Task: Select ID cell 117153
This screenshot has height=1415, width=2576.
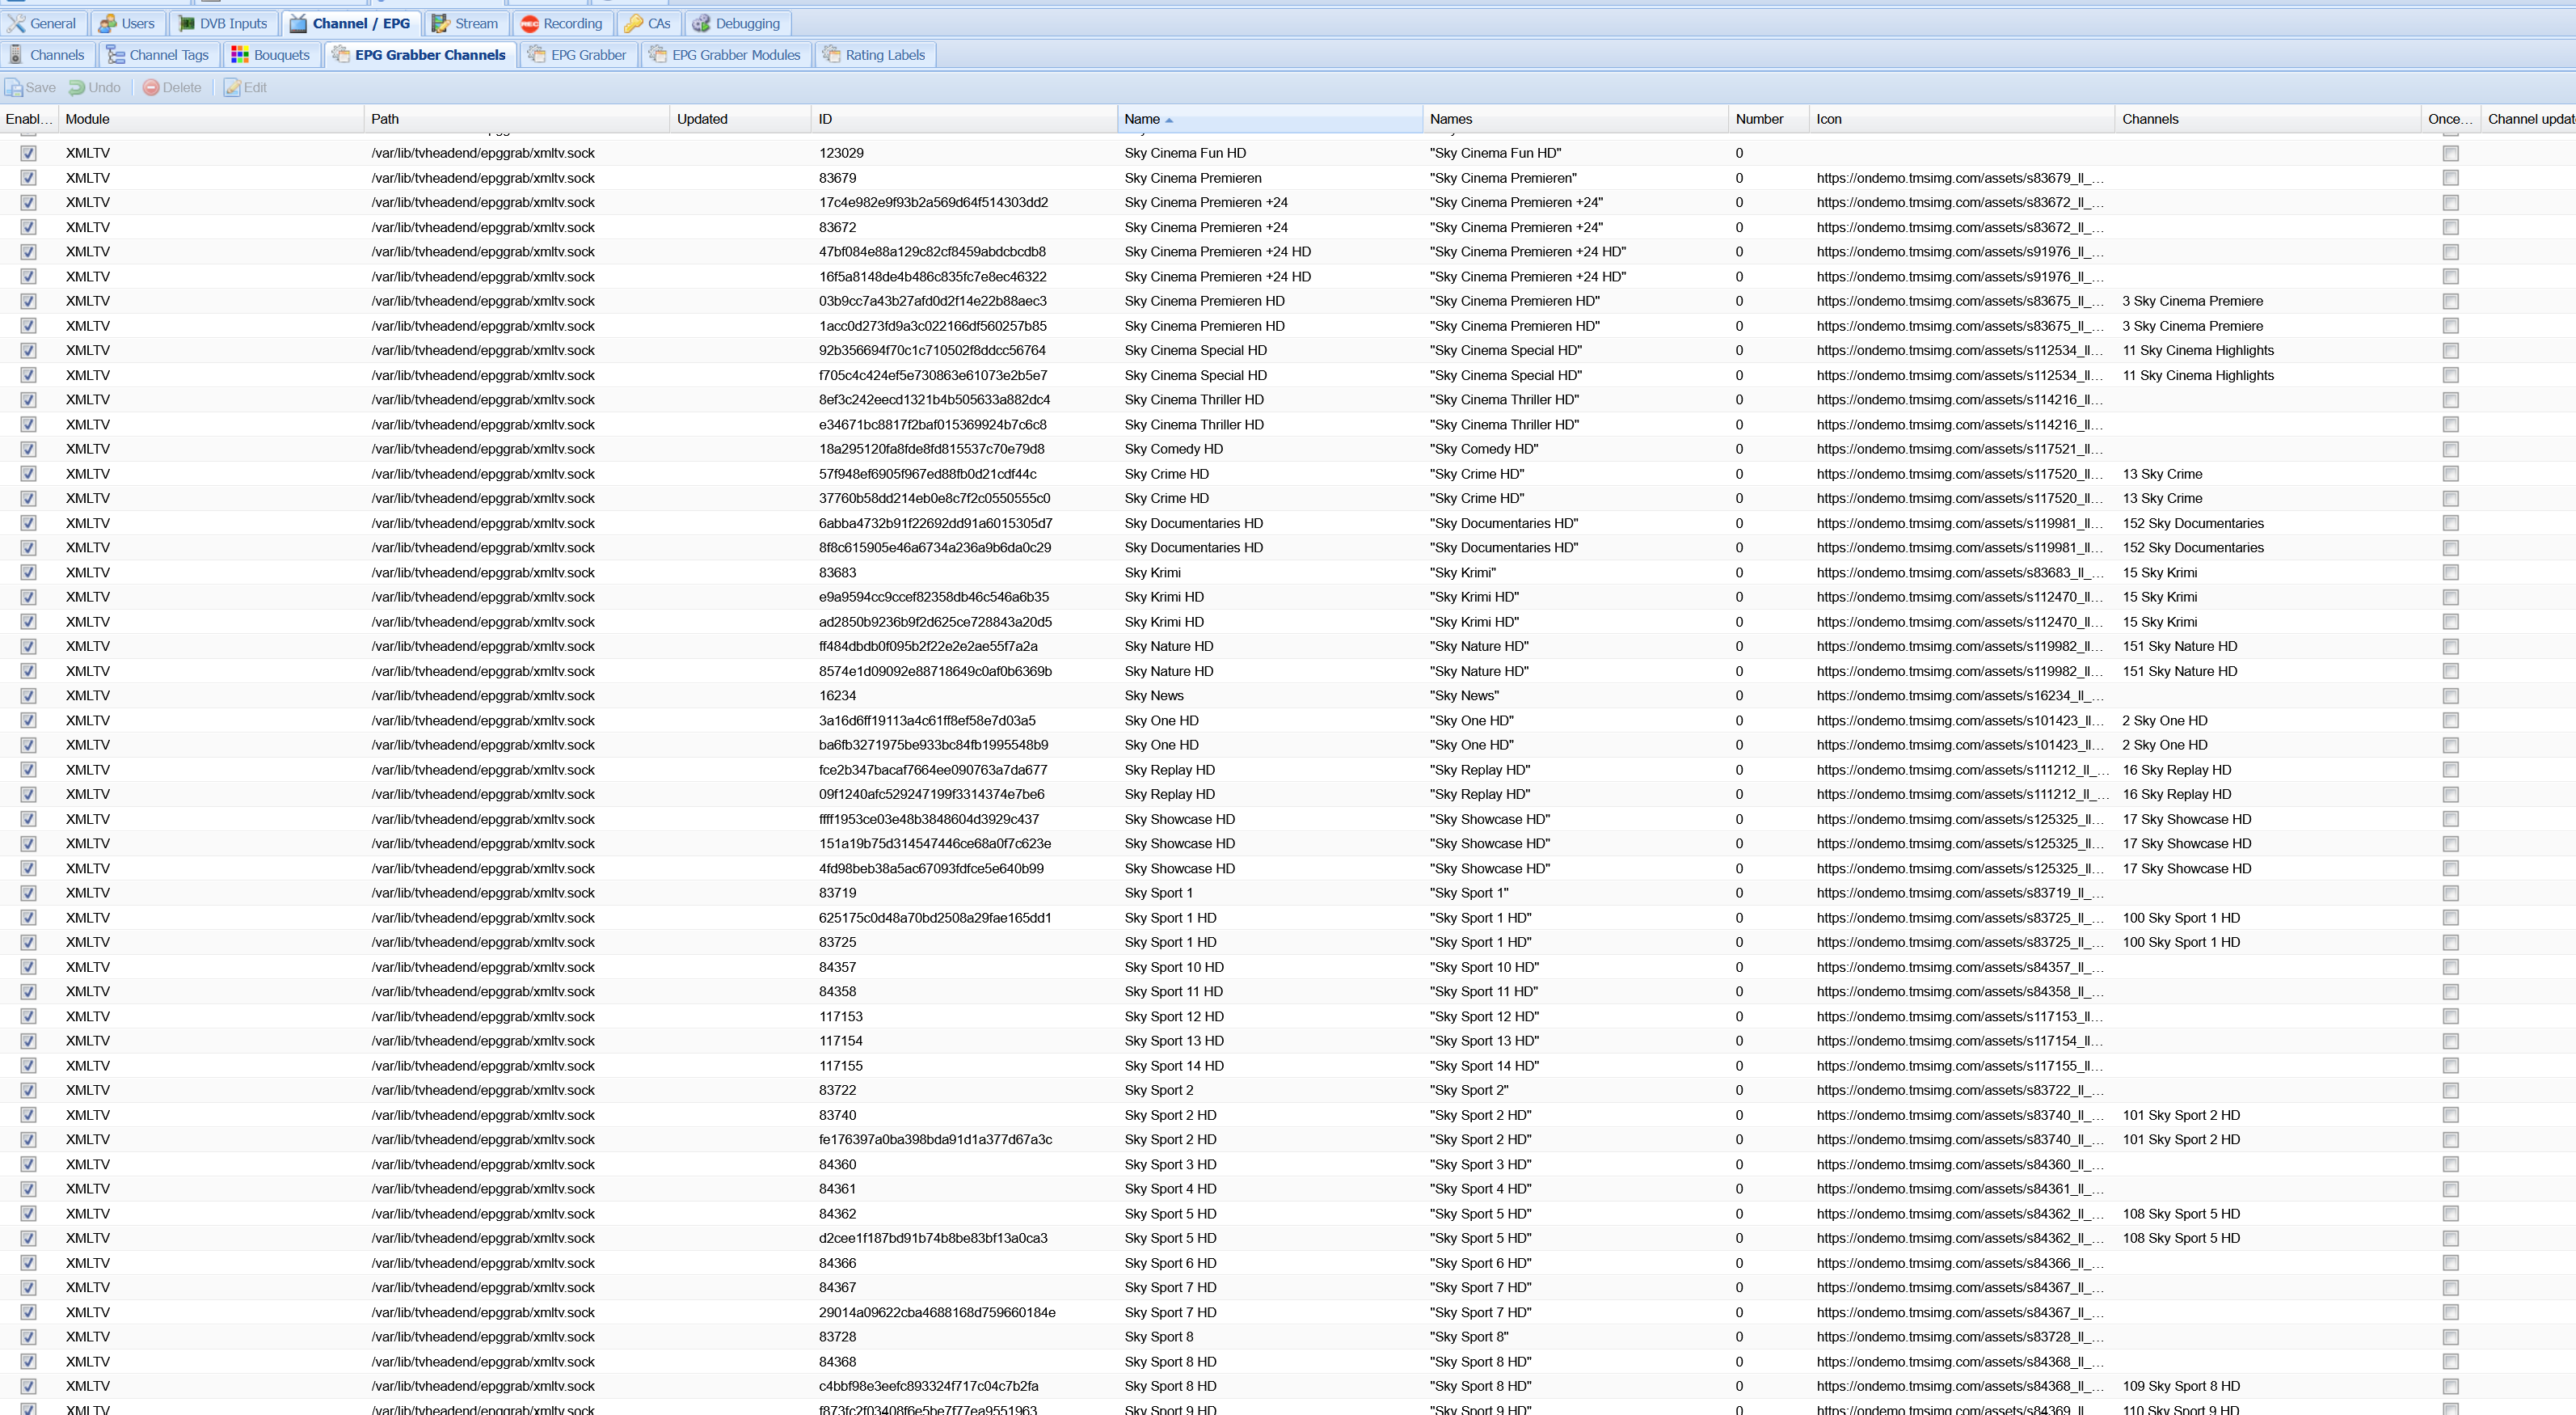Action: coord(964,1016)
